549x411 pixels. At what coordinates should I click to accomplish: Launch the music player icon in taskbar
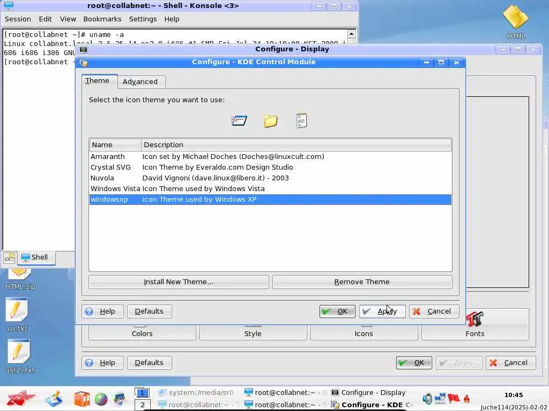tap(120, 399)
